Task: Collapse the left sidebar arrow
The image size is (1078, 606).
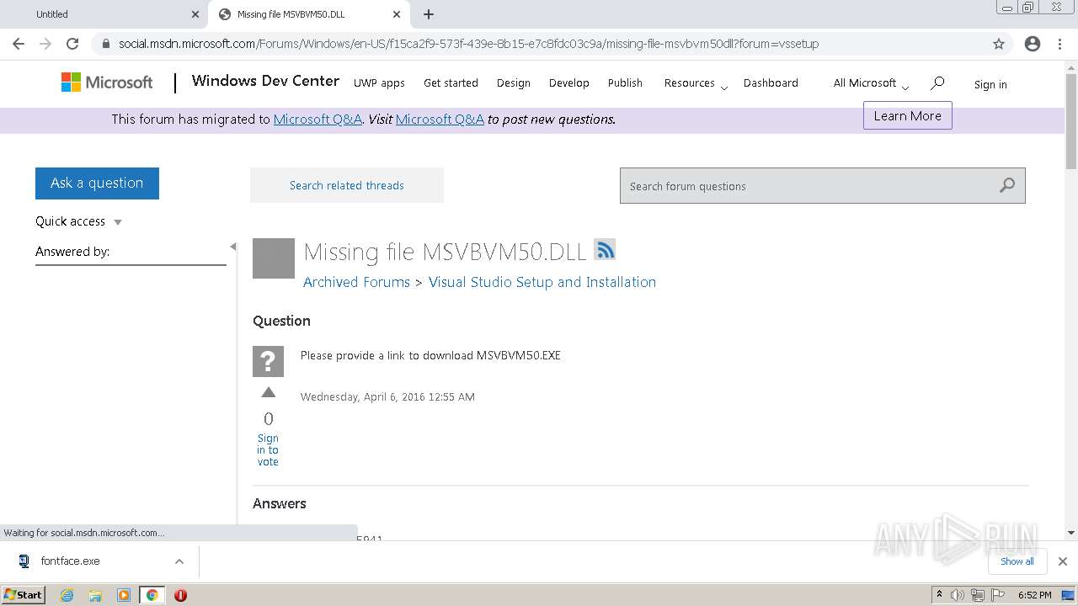Action: (232, 247)
